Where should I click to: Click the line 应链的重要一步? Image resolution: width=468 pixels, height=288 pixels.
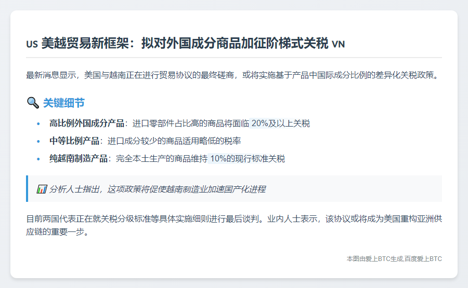pyautogui.click(x=58, y=231)
